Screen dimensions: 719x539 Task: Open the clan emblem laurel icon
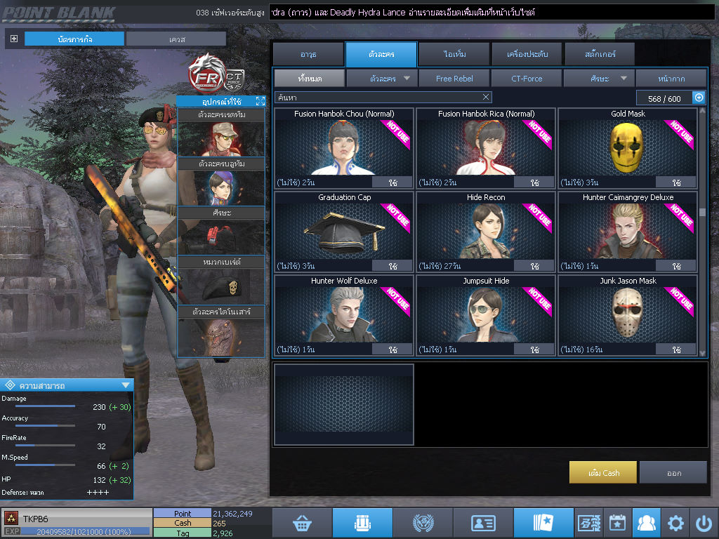pyautogui.click(x=423, y=522)
